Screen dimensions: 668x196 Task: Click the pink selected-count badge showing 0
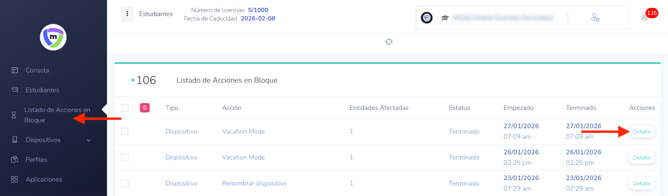tap(144, 108)
